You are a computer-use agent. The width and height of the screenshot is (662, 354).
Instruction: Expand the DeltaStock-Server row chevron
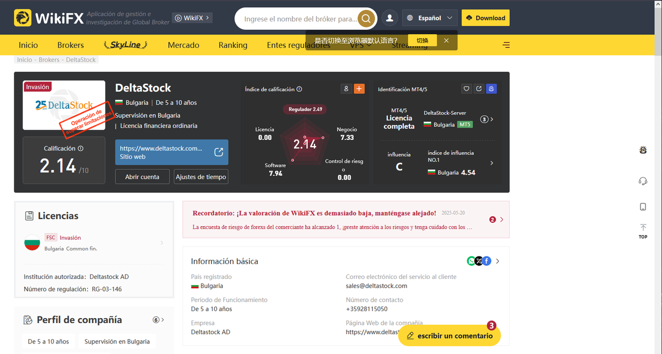492,119
